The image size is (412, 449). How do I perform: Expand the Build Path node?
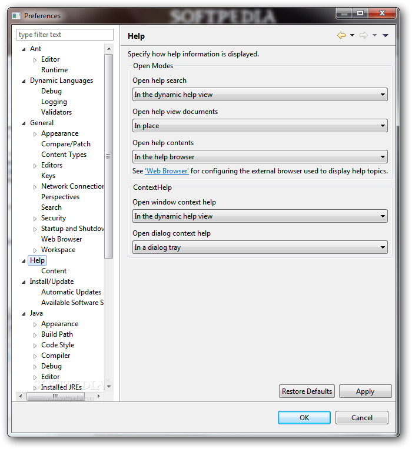coord(35,336)
